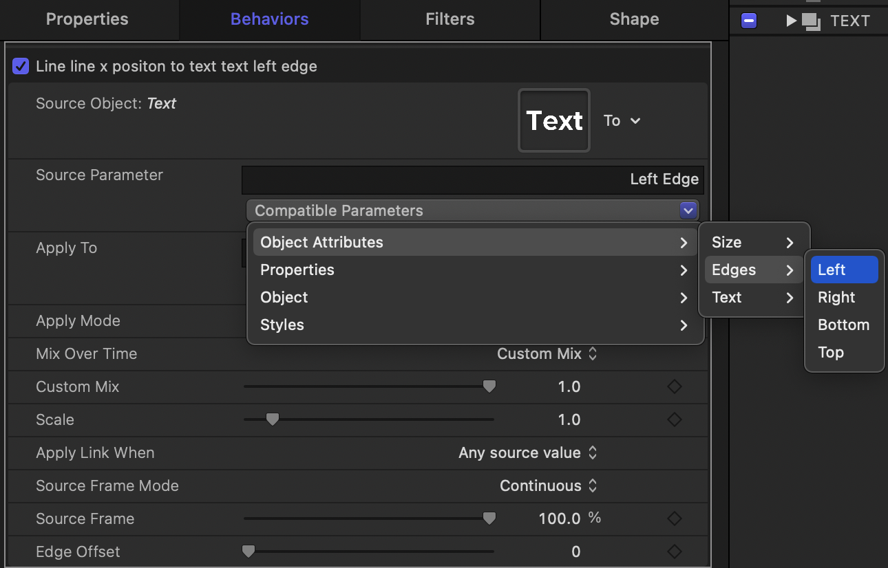Open the Apply Link When pop-up menu
This screenshot has width=888, height=568.
click(x=528, y=452)
